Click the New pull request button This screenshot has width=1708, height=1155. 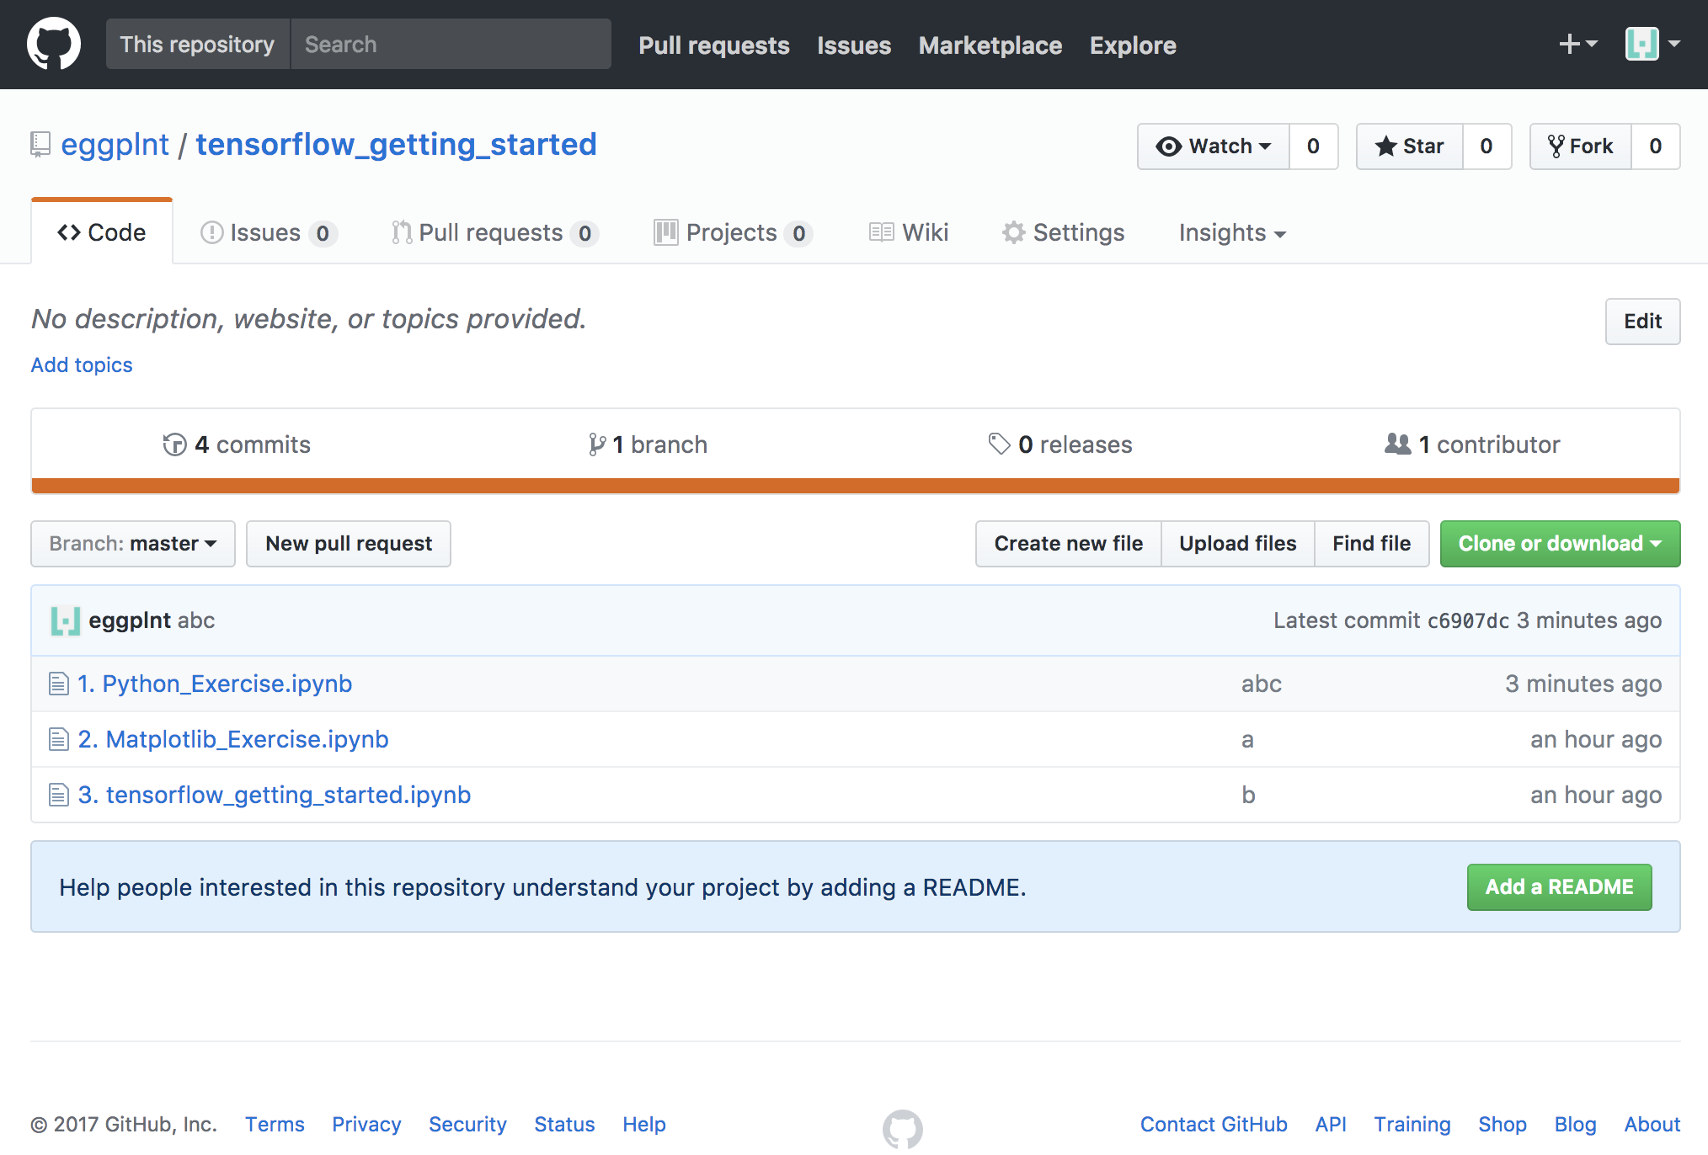[x=349, y=544]
